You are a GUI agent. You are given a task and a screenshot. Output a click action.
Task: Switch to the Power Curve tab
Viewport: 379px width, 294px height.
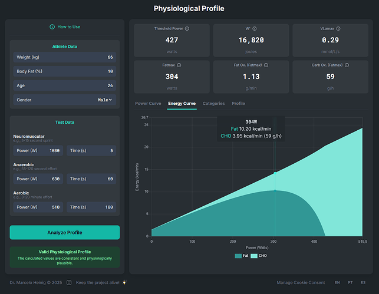pyautogui.click(x=148, y=103)
